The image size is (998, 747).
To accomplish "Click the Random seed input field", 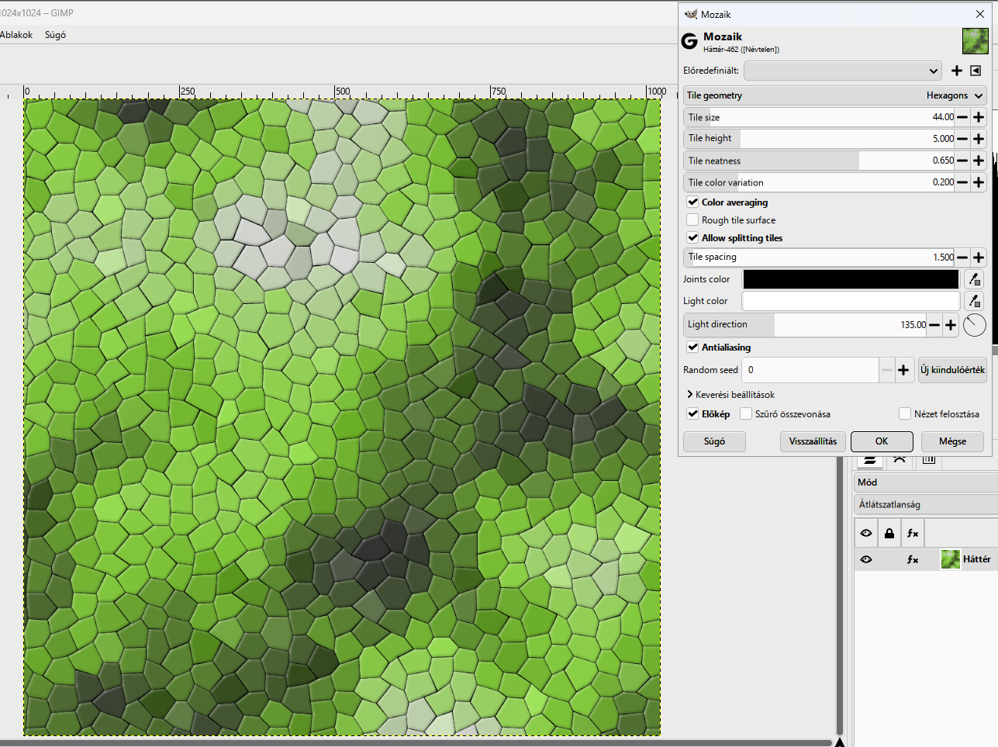I will coord(810,370).
